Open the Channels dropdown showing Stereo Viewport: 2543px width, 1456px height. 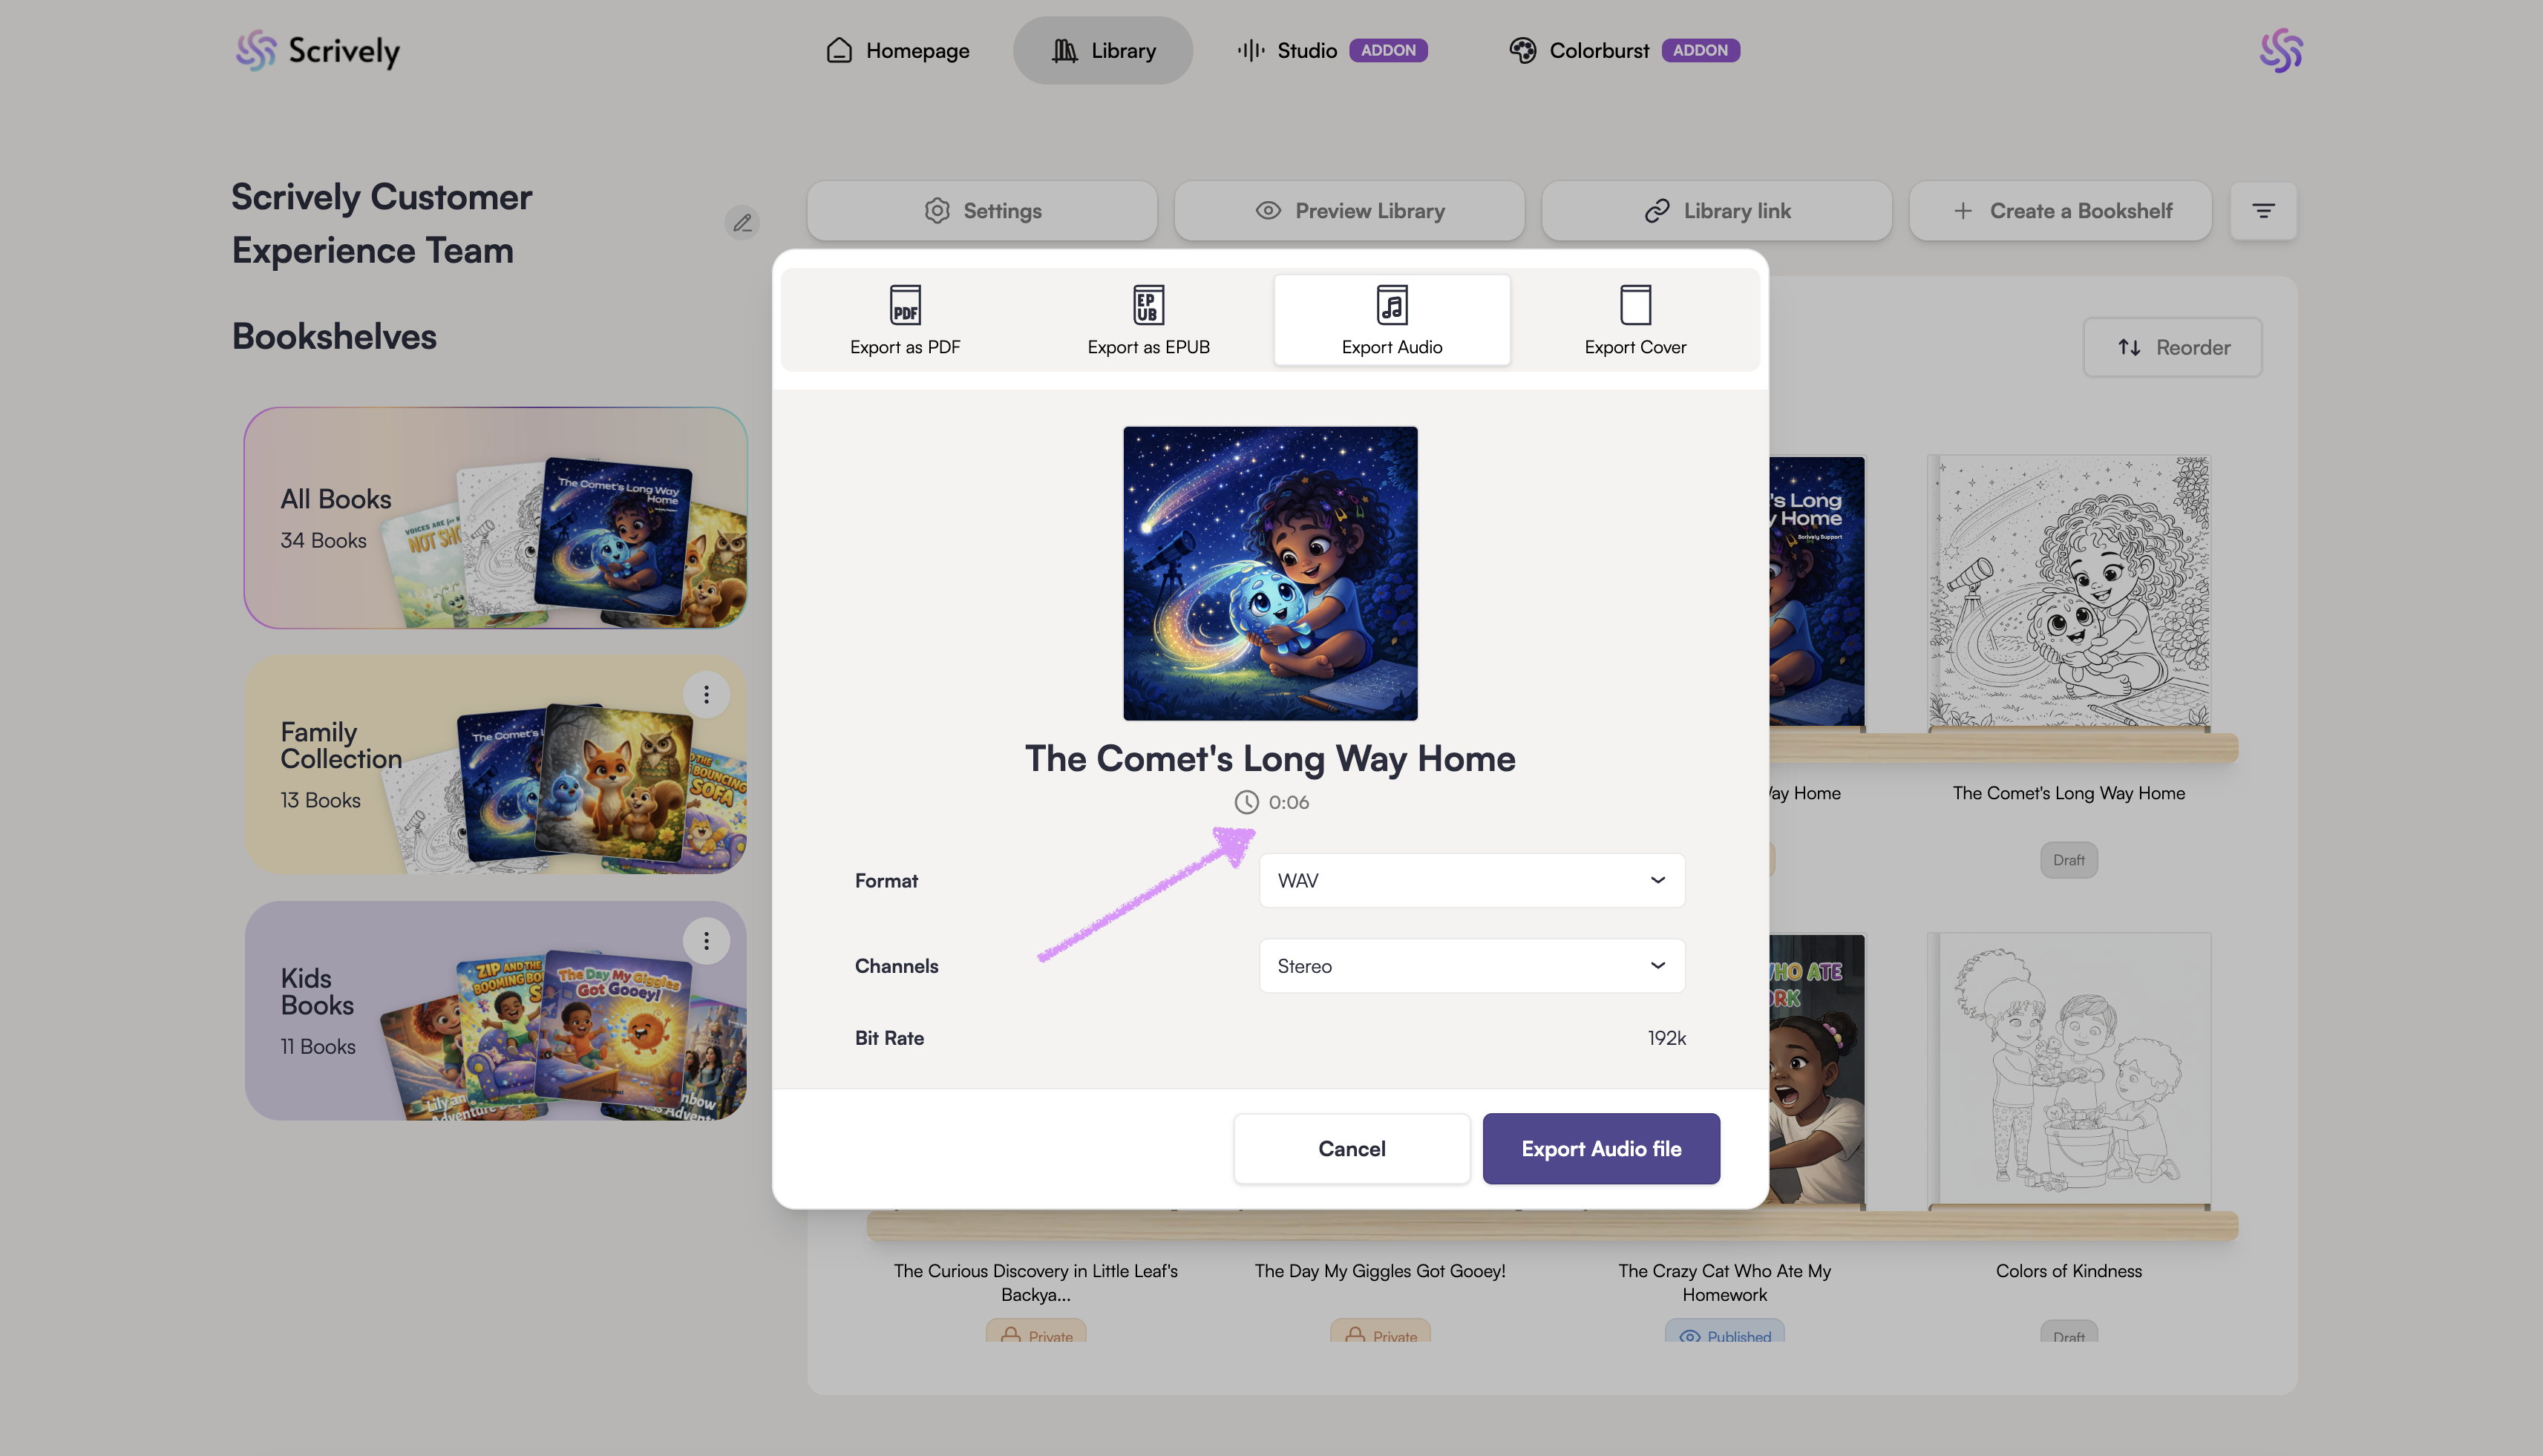coord(1471,966)
